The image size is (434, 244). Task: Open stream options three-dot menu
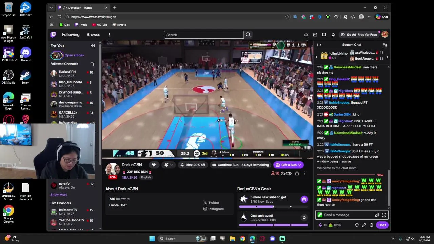(x=304, y=173)
